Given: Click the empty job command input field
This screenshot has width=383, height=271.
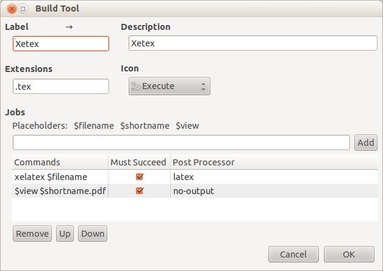Looking at the screenshot, I should point(181,142).
